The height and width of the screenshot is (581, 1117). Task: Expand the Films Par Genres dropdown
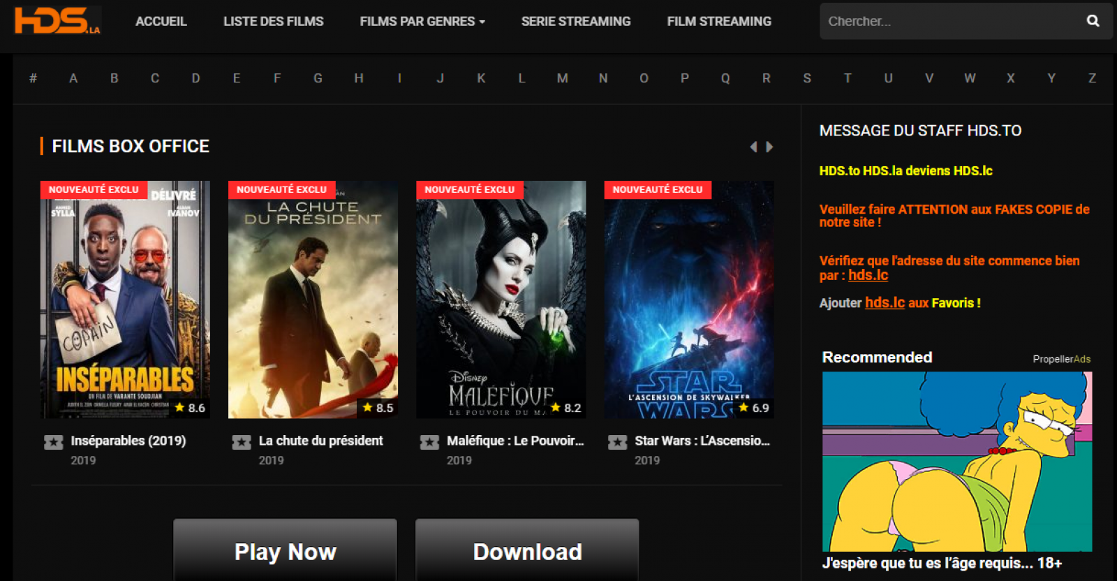422,22
